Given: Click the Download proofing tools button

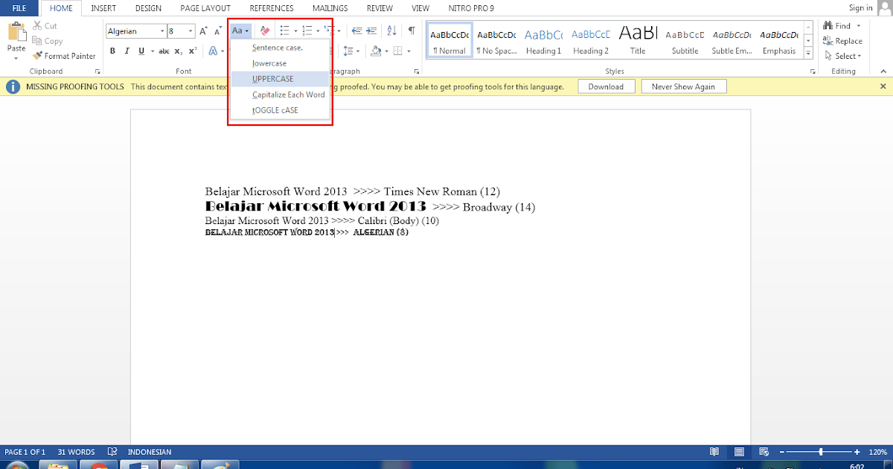Looking at the screenshot, I should tap(606, 87).
